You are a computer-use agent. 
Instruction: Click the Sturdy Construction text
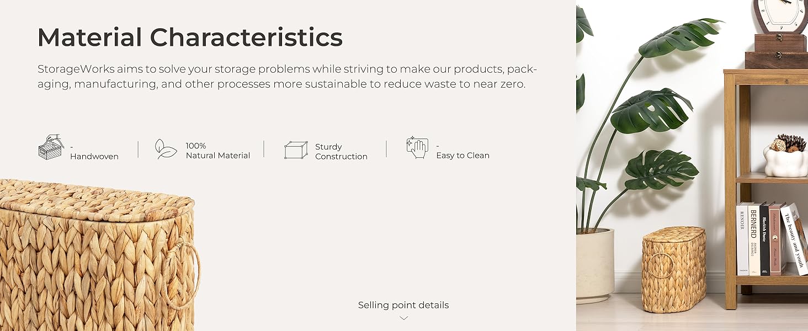coord(341,152)
